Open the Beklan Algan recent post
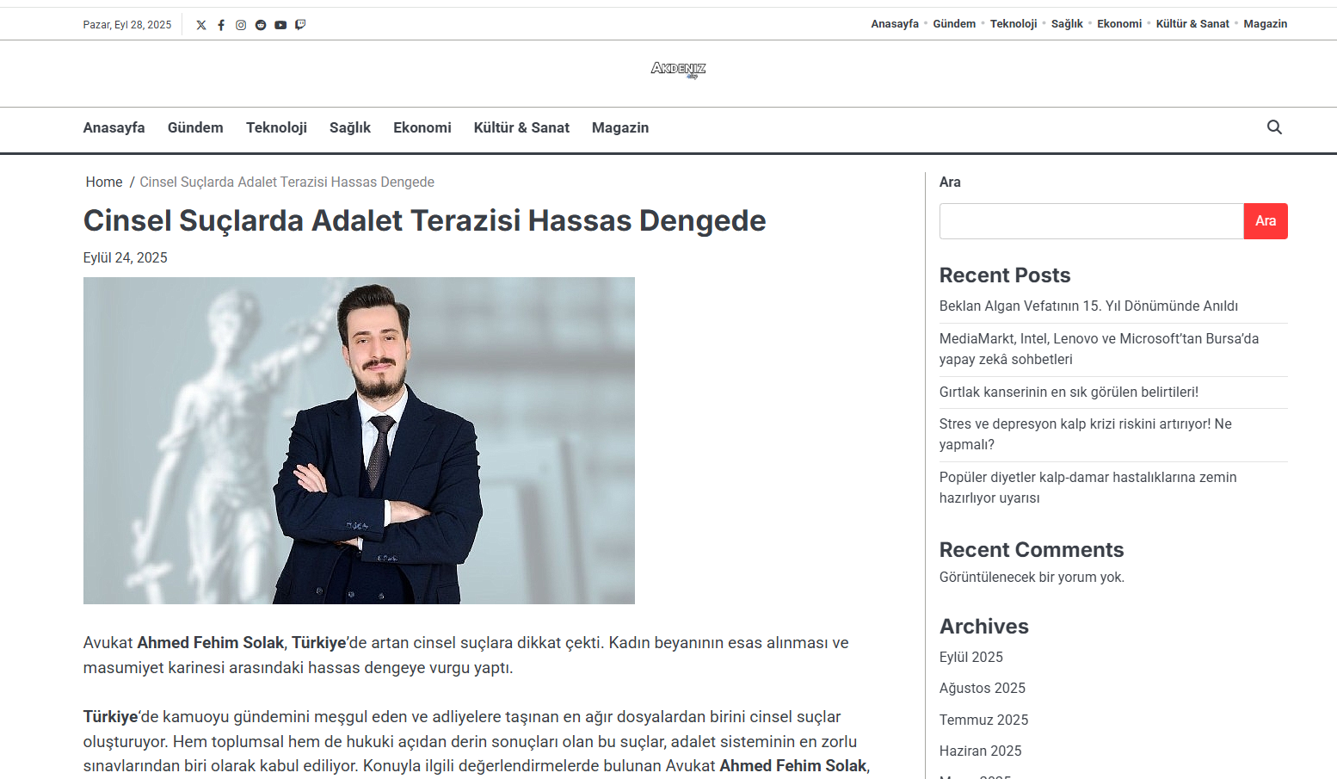 pyautogui.click(x=1088, y=306)
